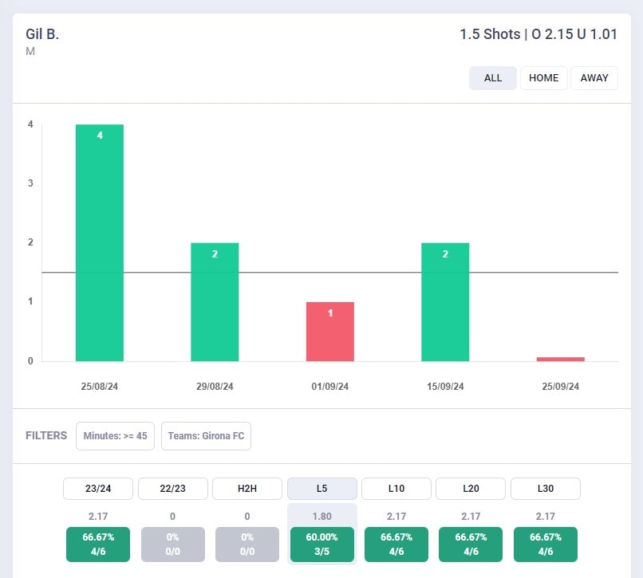Click the 25/09/24 date label
The width and height of the screenshot is (643, 578).
tap(561, 386)
